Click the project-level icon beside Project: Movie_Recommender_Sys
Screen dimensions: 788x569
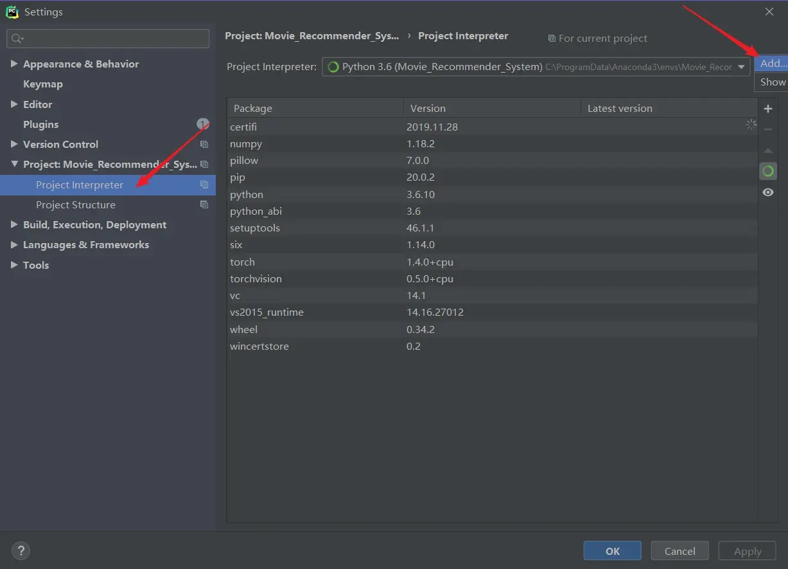204,165
